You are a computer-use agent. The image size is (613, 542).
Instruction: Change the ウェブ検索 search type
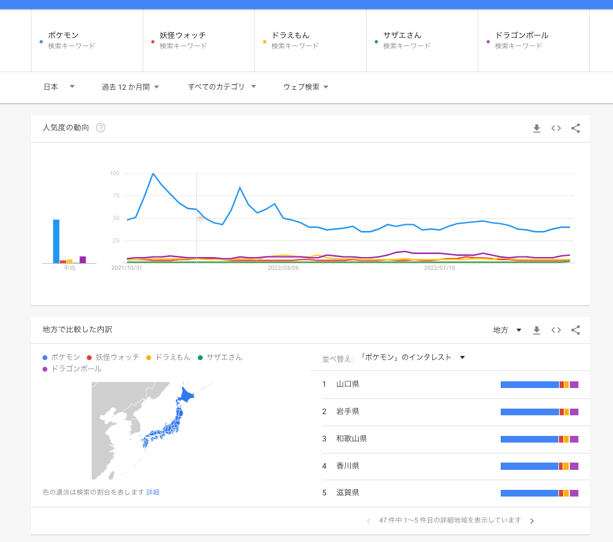(305, 87)
